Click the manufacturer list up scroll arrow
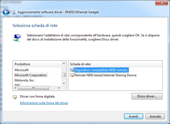The height and width of the screenshot is (124, 170). 64,63
